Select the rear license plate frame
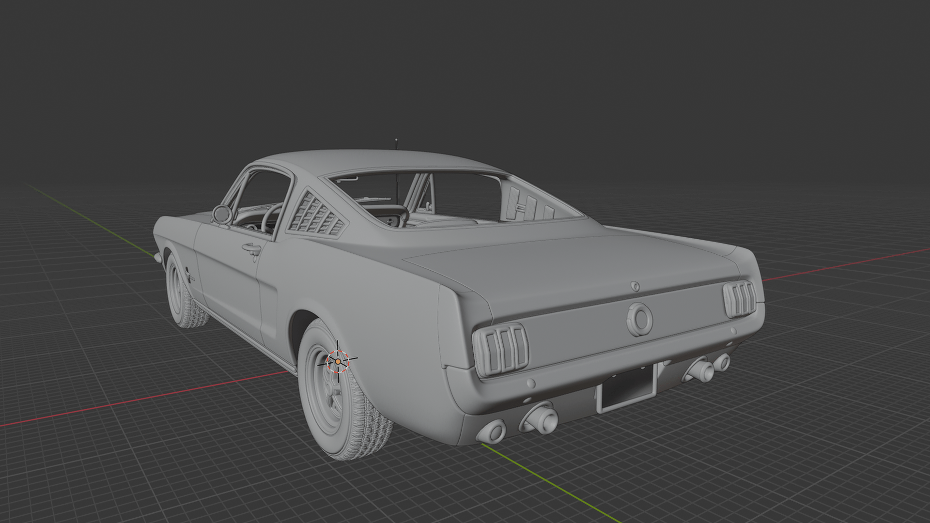Viewport: 930px width, 523px height. (x=626, y=388)
